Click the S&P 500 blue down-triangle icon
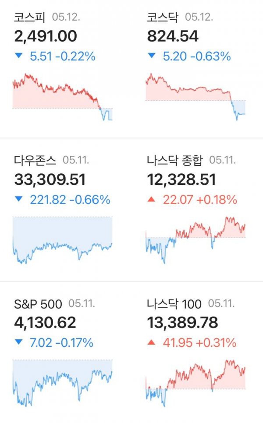The image size is (263, 423). 19,342
